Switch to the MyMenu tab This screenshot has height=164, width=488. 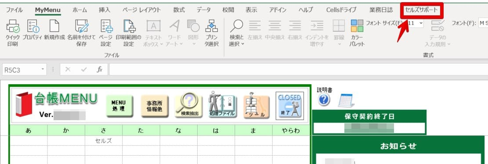tap(48, 10)
